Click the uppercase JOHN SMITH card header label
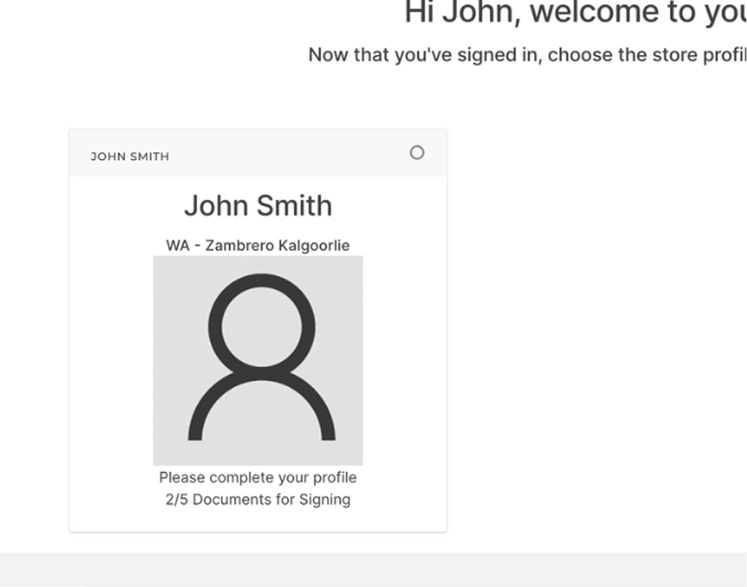 pyautogui.click(x=130, y=157)
